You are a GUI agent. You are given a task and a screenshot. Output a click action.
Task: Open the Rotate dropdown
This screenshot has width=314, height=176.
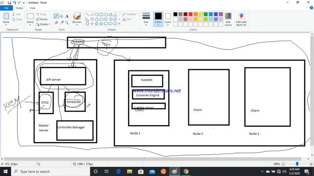[x=43, y=24]
